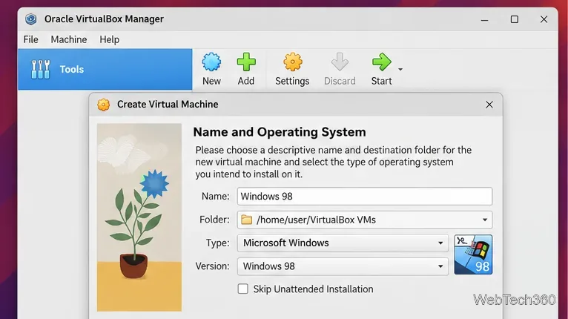The width and height of the screenshot is (568, 319).
Task: Minimize the VirtualBox Manager window
Action: click(x=485, y=19)
